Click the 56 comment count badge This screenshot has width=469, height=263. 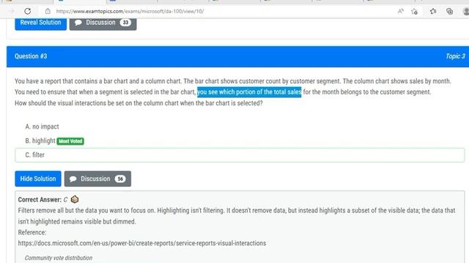click(120, 179)
